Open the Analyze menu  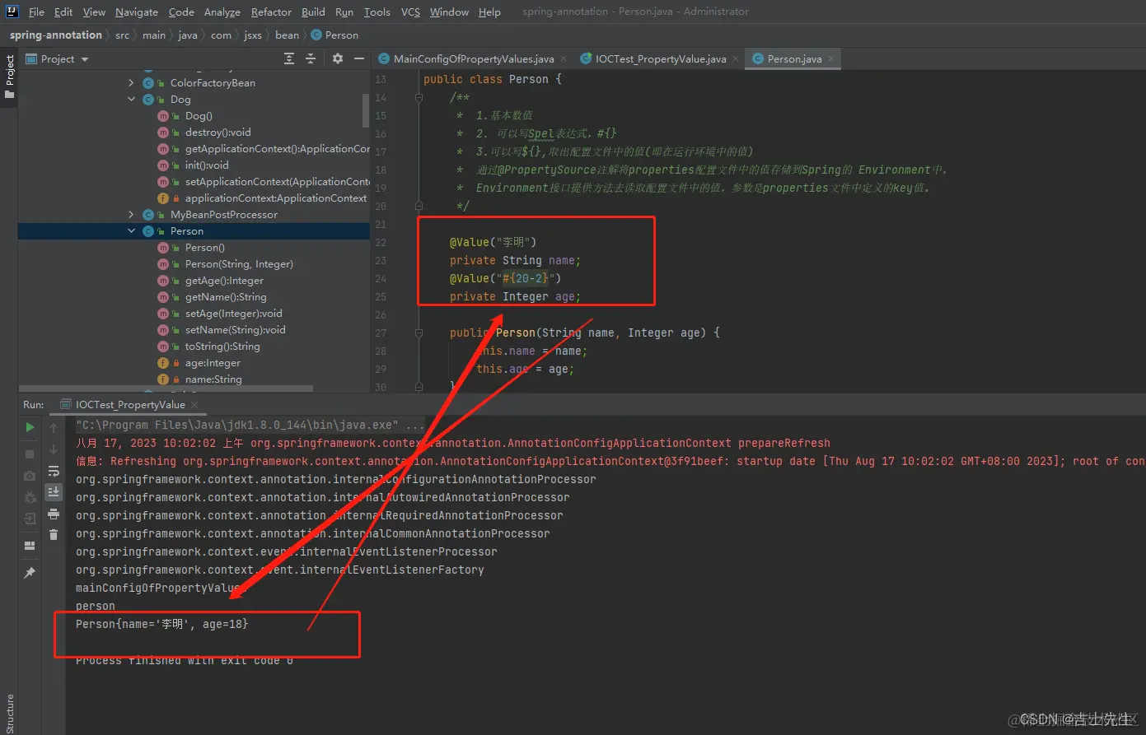222,12
